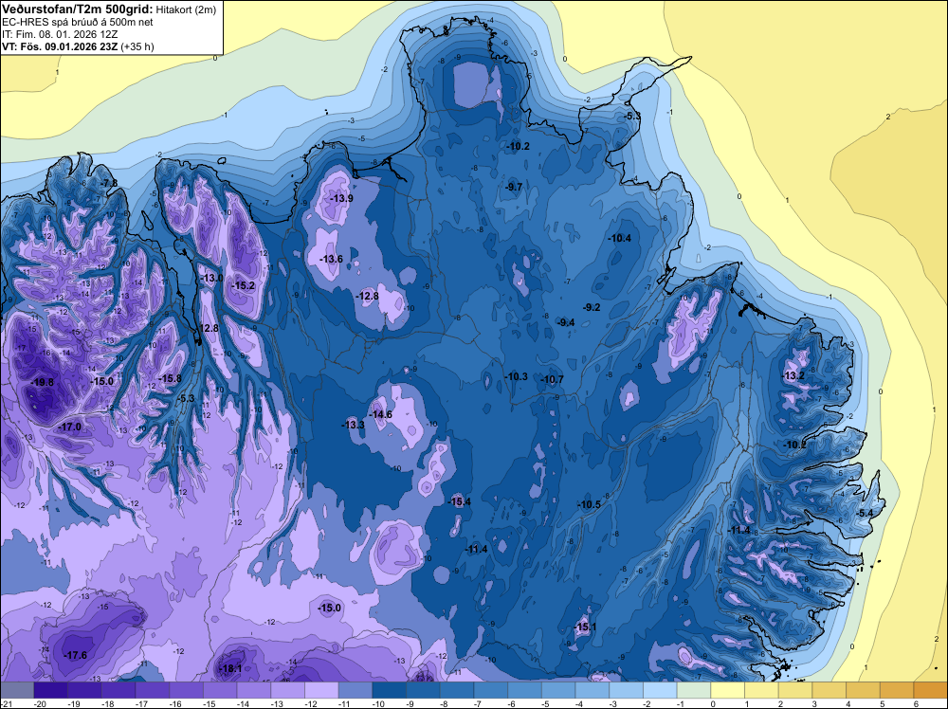
Task: Click the title text 'Veðurstofan/T2m 500grid'
Action: 77,9
